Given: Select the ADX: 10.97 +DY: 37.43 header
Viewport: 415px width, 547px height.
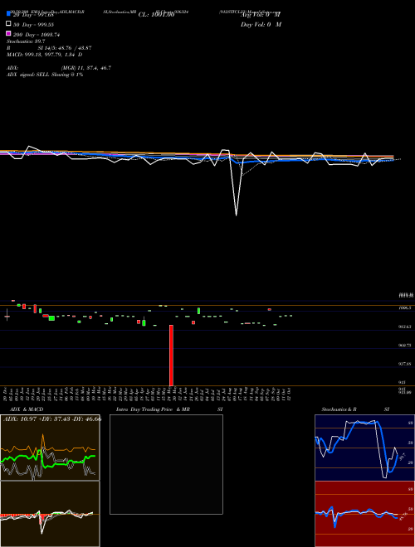Looking at the screenshot, I should point(52,419).
